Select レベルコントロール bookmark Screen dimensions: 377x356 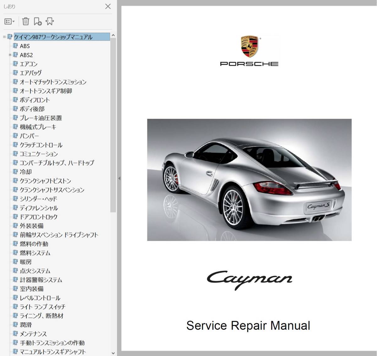pyautogui.click(x=40, y=298)
